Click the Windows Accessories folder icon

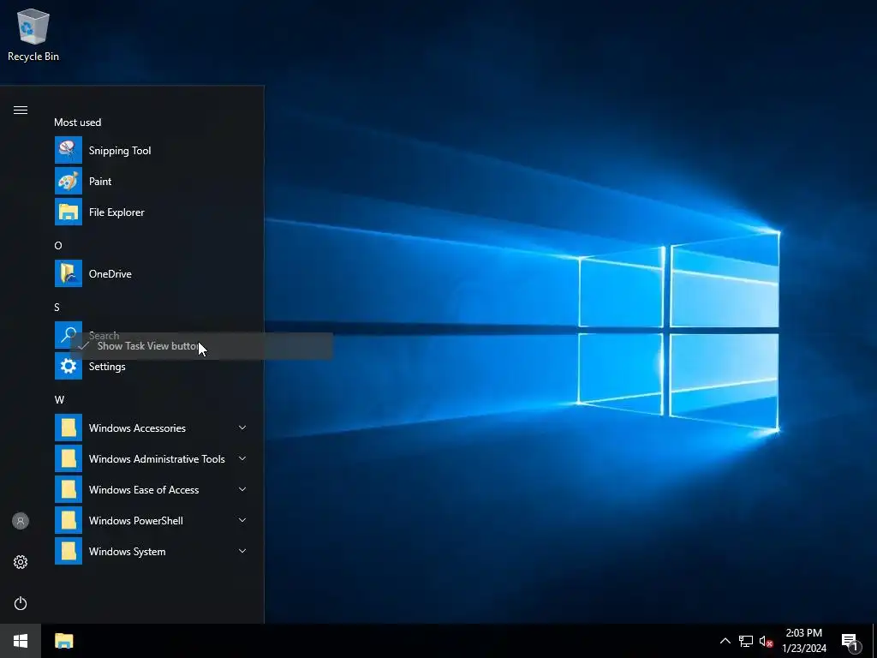[x=69, y=428]
